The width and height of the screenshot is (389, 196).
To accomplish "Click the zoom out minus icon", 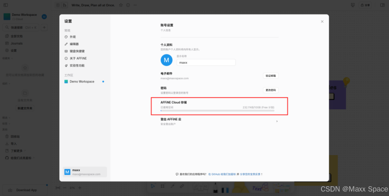I will pyautogui.click(x=65, y=188).
